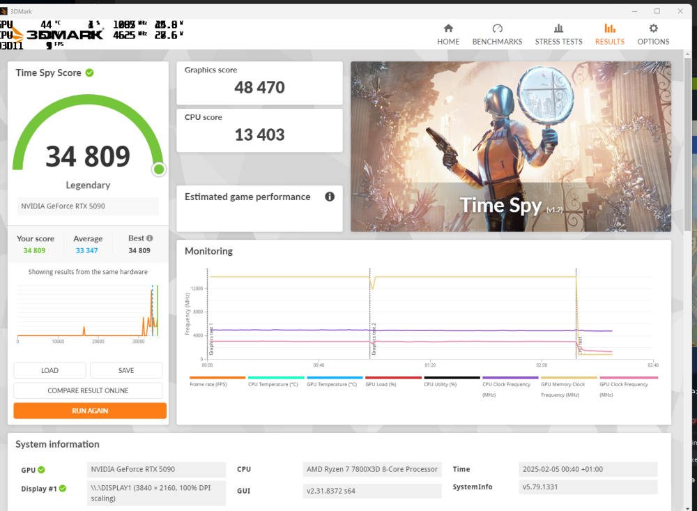Select the RESULTS tab
This screenshot has width=697, height=511.
[609, 35]
